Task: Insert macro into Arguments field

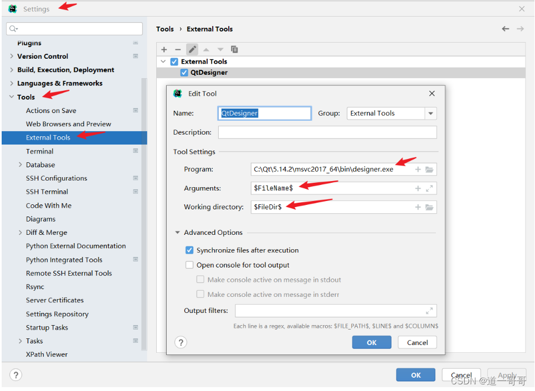Action: 418,188
